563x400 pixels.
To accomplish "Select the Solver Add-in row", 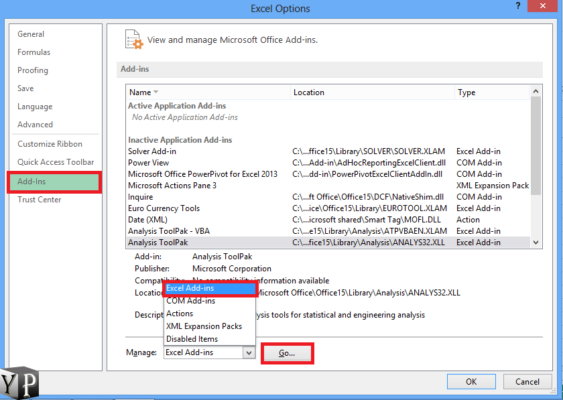I will click(328, 151).
